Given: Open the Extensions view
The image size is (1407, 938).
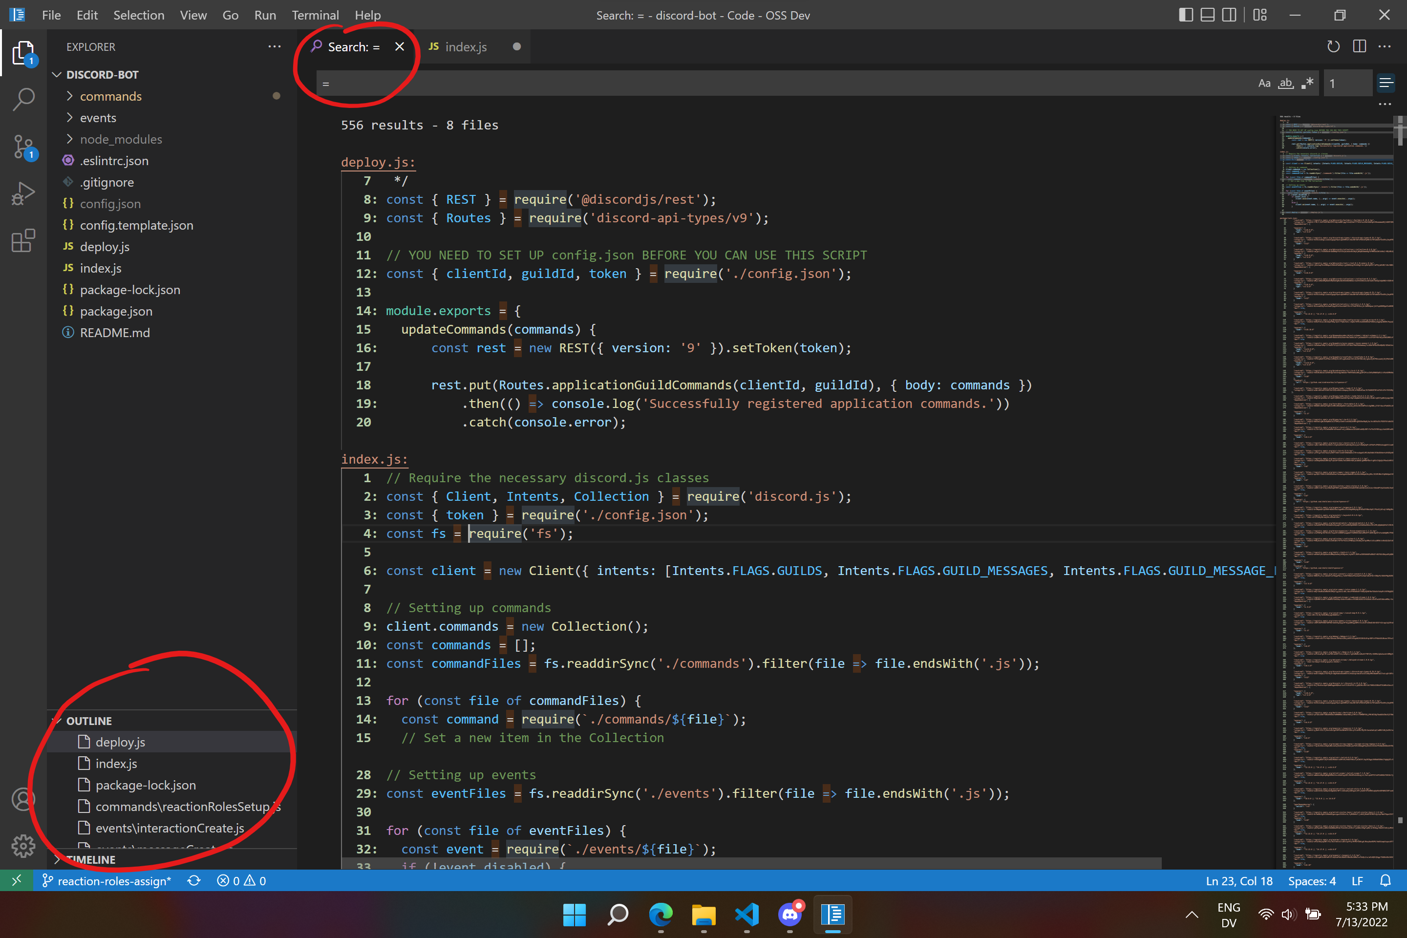Looking at the screenshot, I should click(x=23, y=240).
